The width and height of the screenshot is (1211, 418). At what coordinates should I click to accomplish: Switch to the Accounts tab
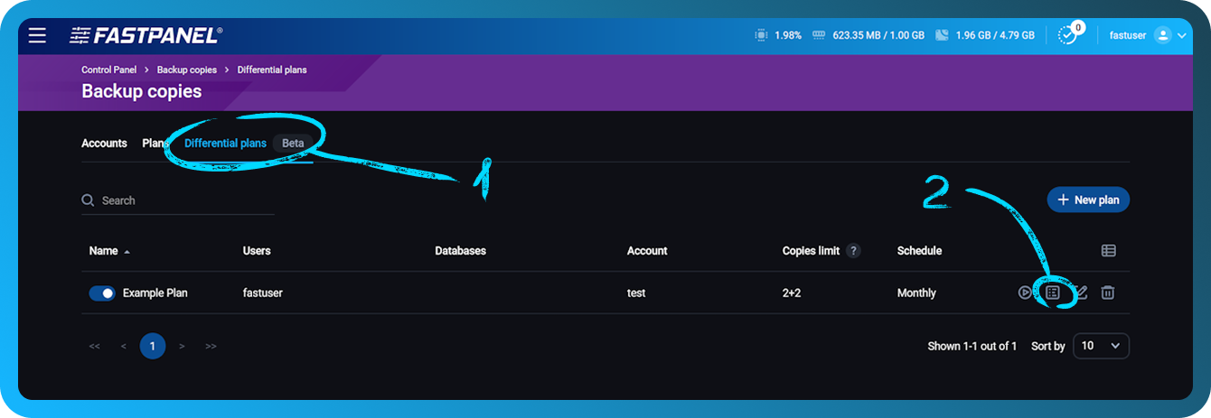(x=104, y=144)
